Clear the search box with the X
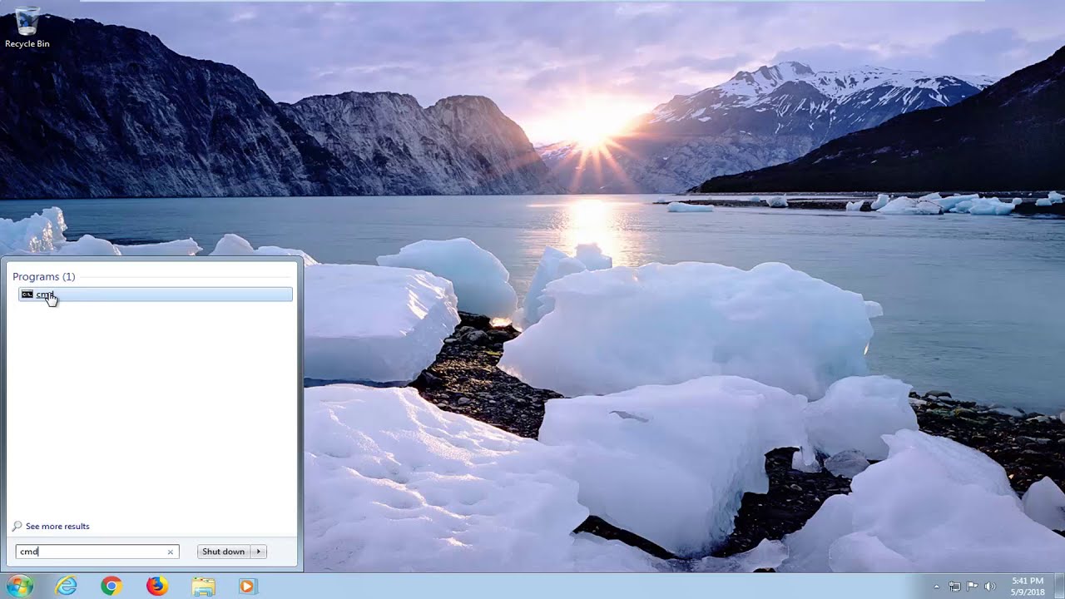This screenshot has width=1065, height=599. click(171, 552)
